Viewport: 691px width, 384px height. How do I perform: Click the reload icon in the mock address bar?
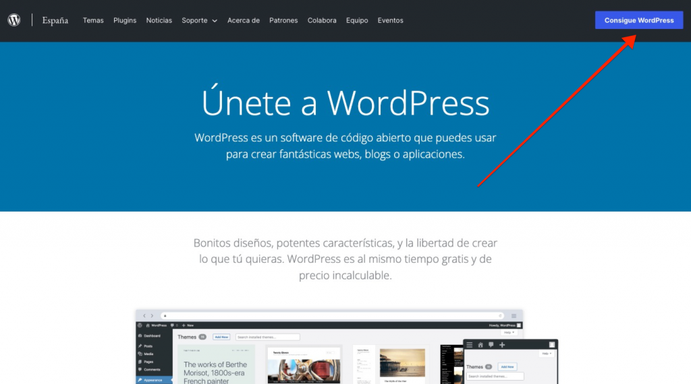[500, 316]
